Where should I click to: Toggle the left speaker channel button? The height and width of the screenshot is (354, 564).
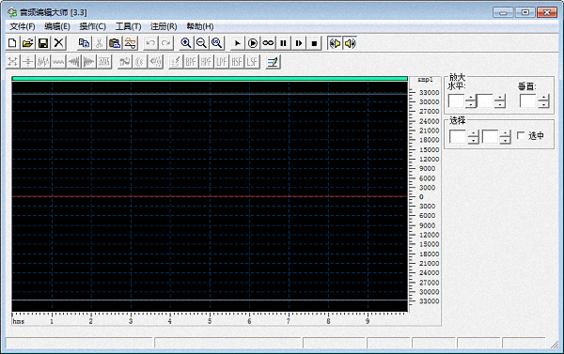coord(335,43)
